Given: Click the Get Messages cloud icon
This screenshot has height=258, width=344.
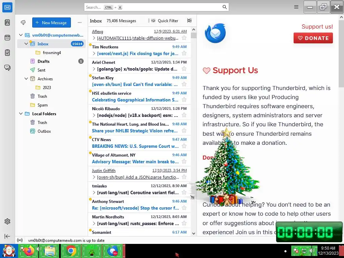Looking at the screenshot, I should (x=23, y=23).
